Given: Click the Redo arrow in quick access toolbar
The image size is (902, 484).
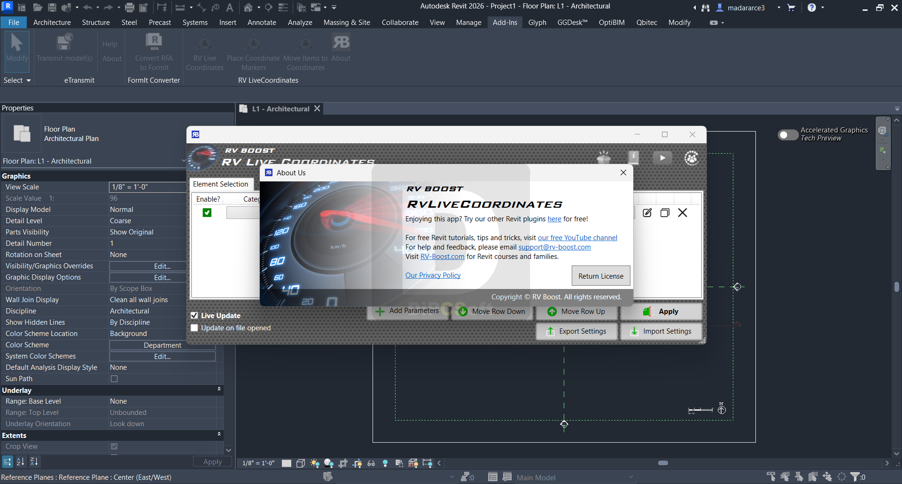Looking at the screenshot, I should coord(108,8).
